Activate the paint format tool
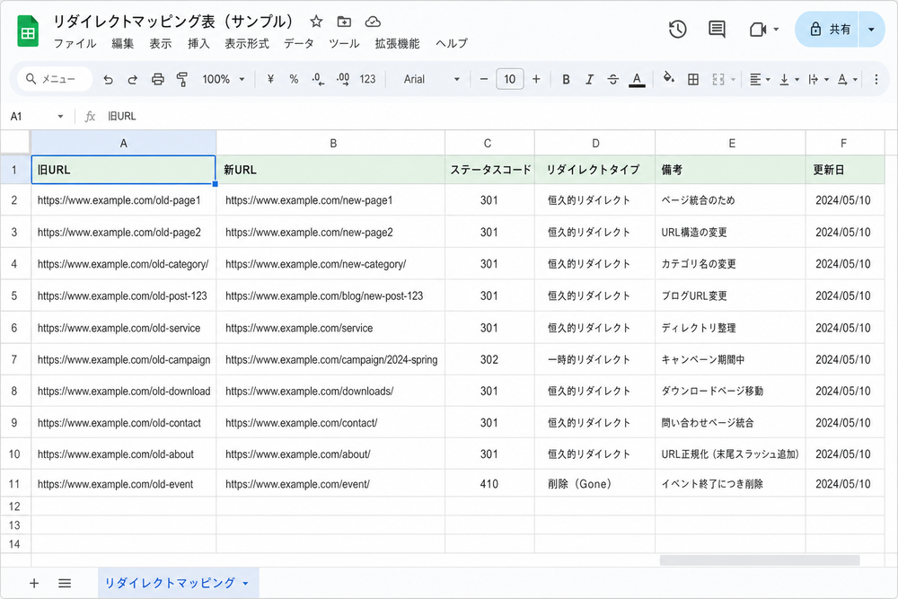Screen dimensions: 898x599 [182, 80]
